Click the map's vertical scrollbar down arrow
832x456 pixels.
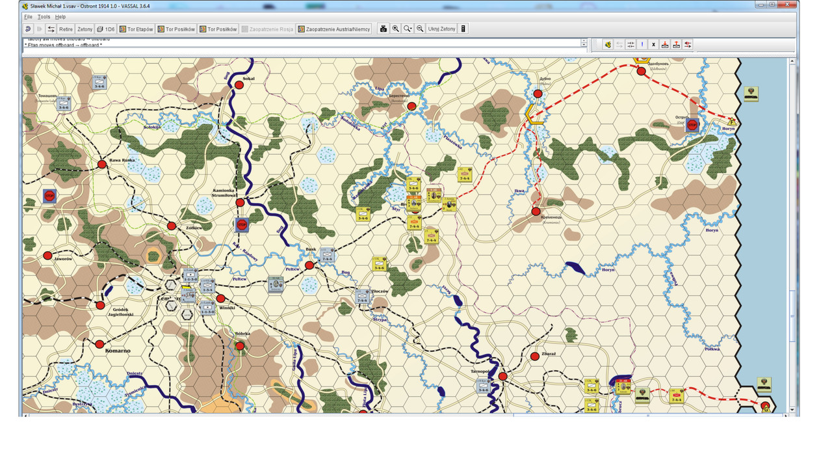[x=792, y=410]
